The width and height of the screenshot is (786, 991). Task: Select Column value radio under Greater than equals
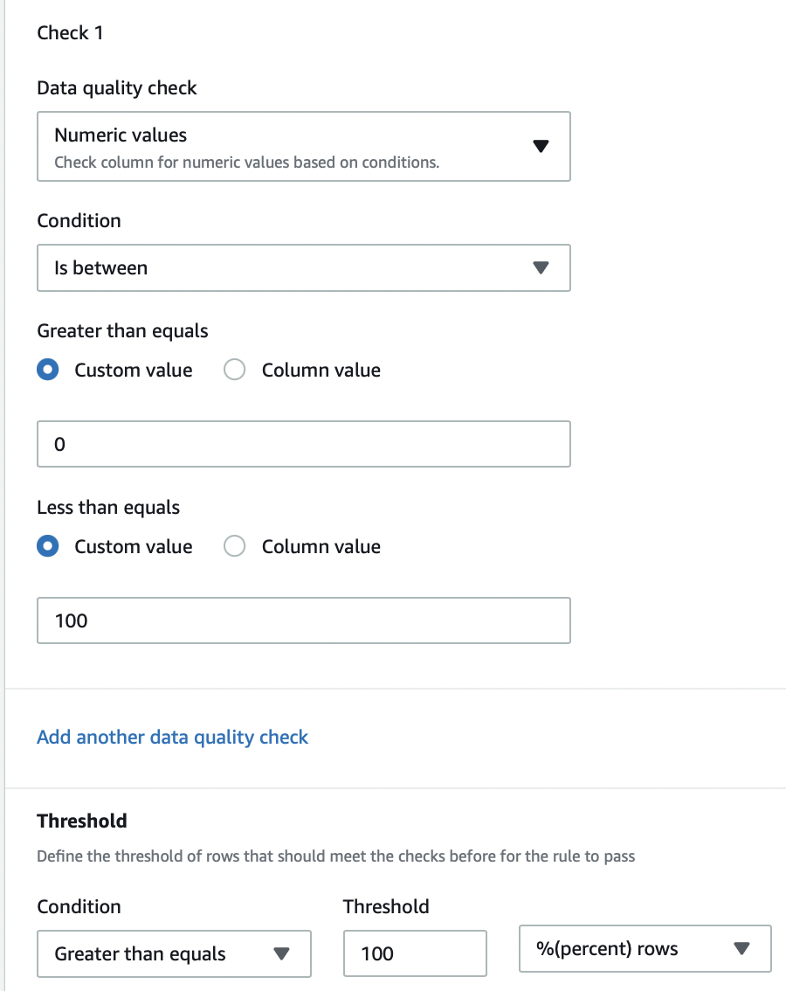tap(235, 370)
